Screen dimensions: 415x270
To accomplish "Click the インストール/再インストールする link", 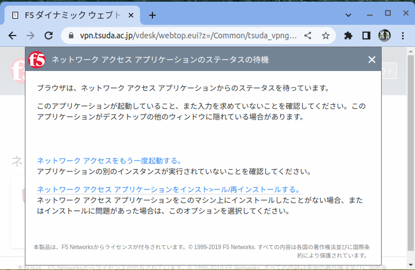I will [169, 189].
